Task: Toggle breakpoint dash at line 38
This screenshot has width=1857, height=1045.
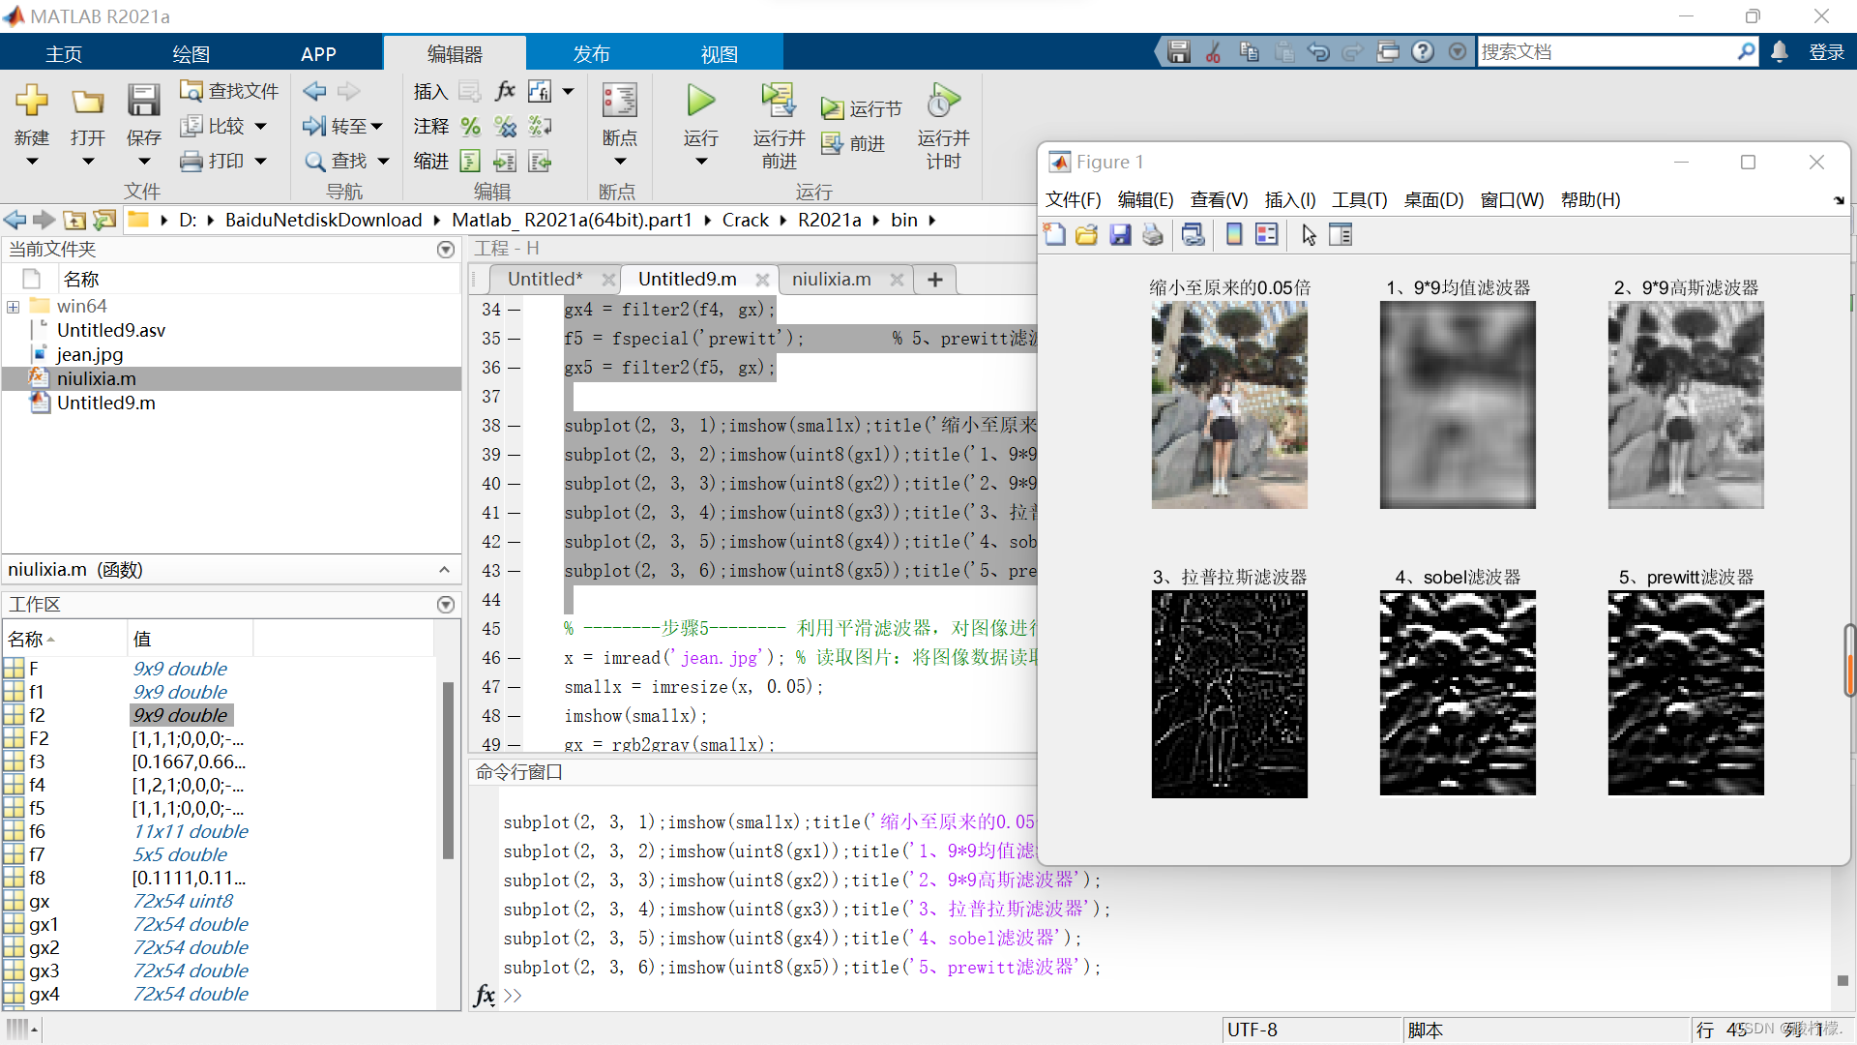Action: click(515, 426)
